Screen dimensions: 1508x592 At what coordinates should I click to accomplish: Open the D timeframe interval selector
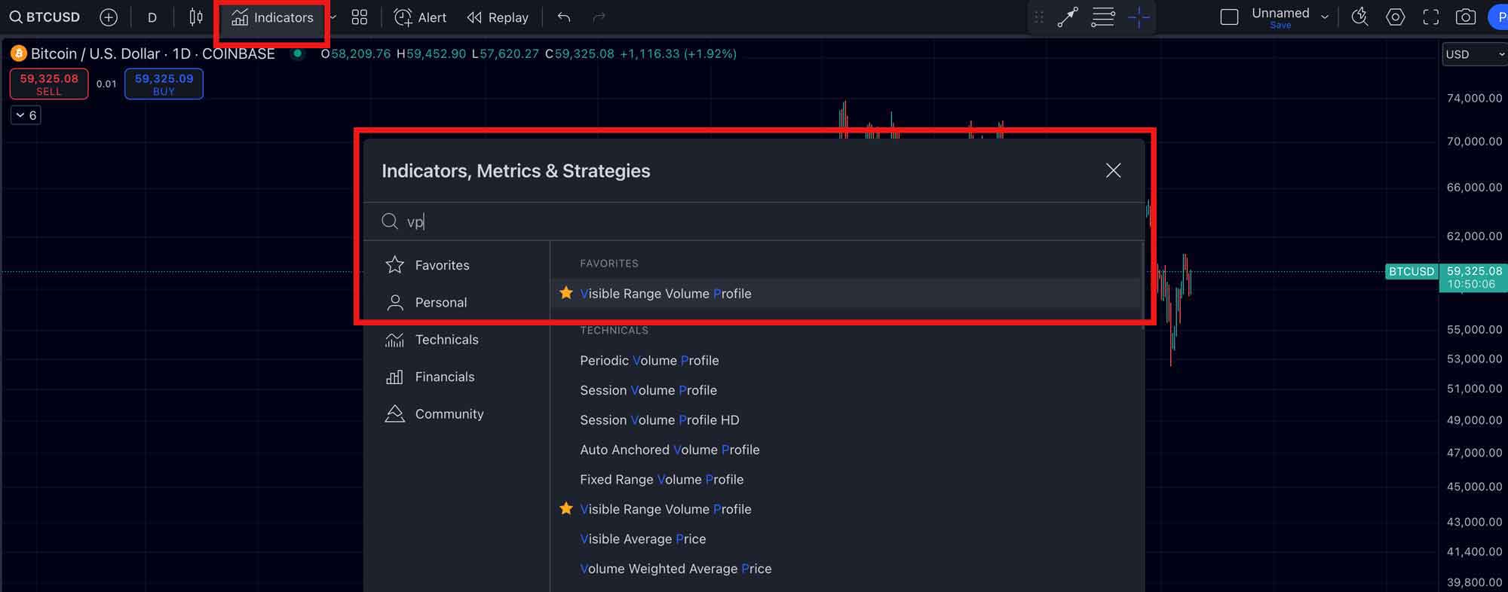[152, 17]
